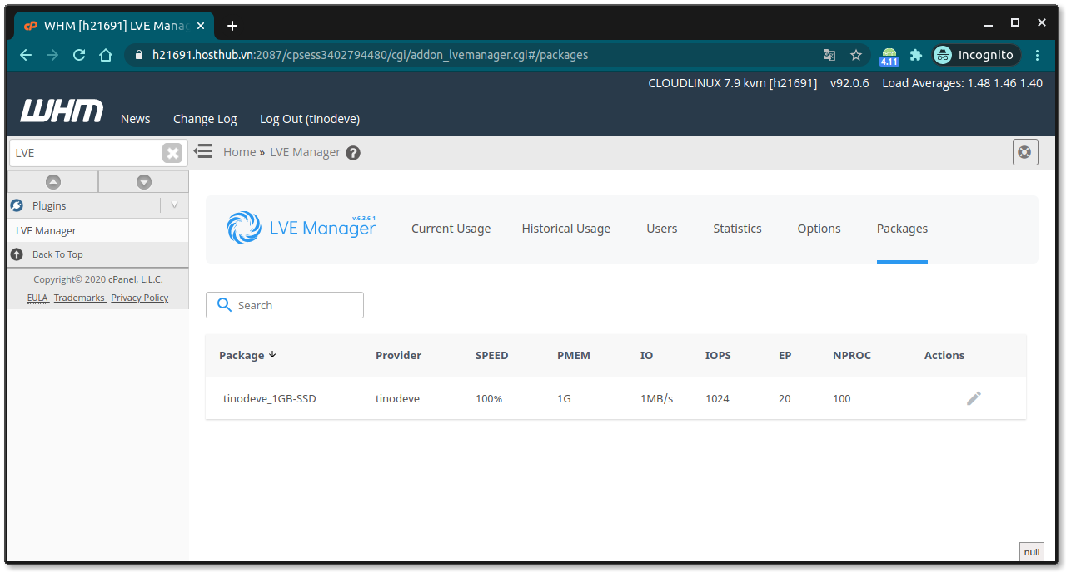The width and height of the screenshot is (1066, 572).
Task: Open the News link
Action: point(135,119)
